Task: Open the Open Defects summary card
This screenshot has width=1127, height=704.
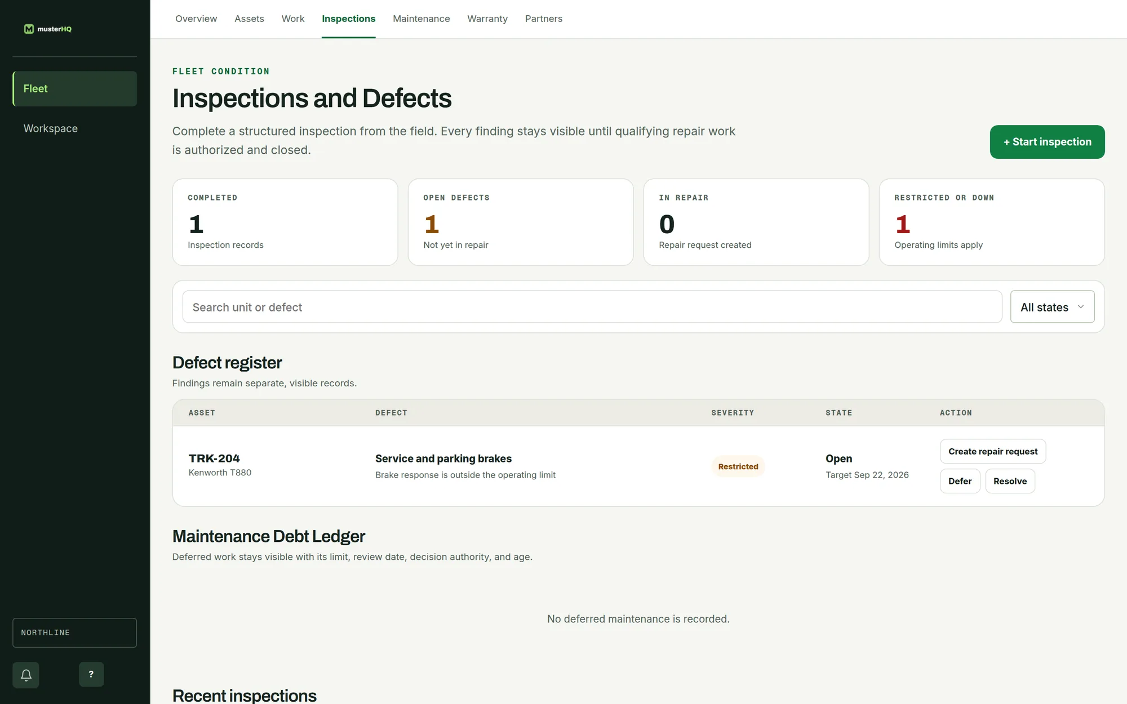Action: click(x=521, y=222)
